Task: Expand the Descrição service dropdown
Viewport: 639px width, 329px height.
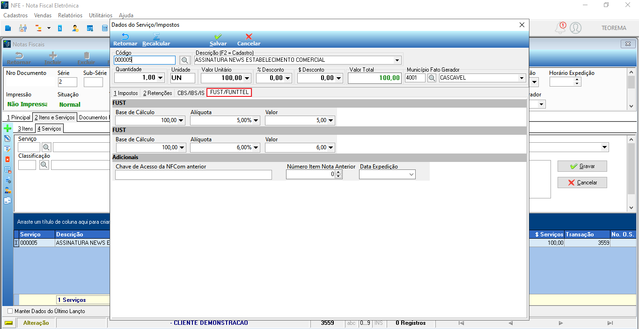Action: pos(397,60)
